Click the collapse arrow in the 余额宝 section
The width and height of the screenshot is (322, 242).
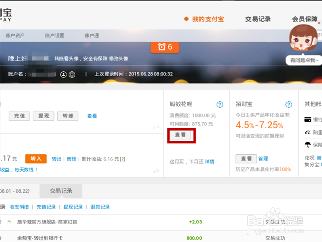[x=156, y=171]
